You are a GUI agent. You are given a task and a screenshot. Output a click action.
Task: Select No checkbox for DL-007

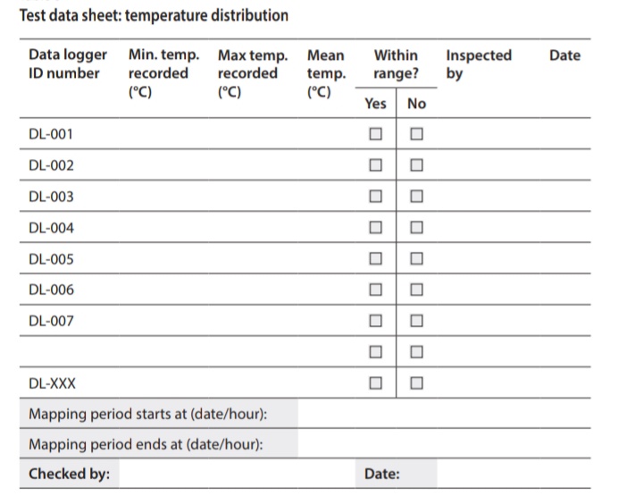pos(416,321)
